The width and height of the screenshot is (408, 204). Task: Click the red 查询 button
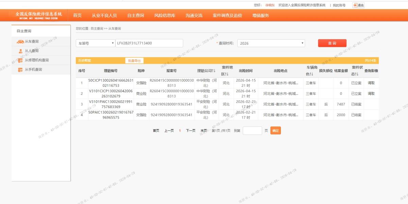pyautogui.click(x=332, y=43)
